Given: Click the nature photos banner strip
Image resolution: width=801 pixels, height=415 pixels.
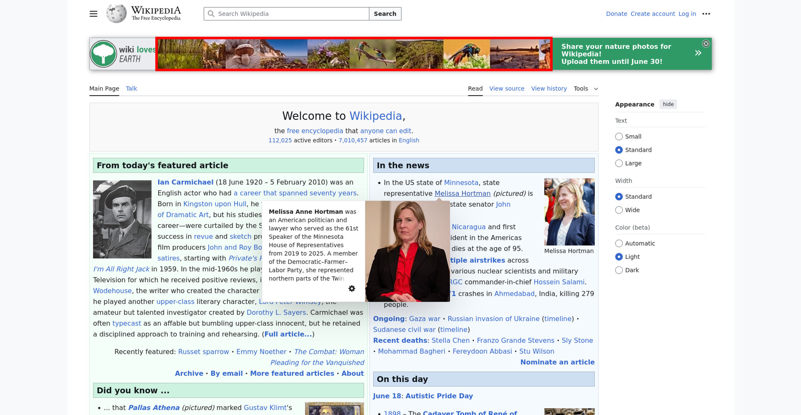Looking at the screenshot, I should pos(354,54).
